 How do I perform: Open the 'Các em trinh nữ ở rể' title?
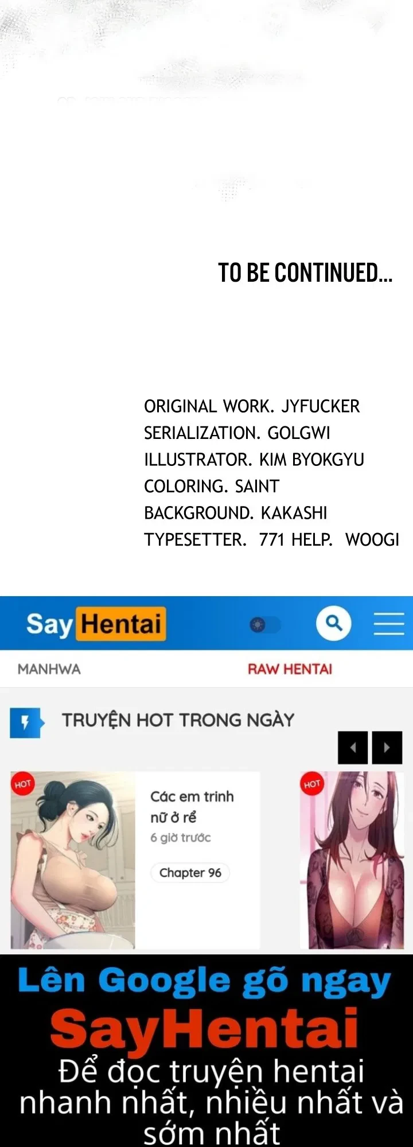(192, 807)
